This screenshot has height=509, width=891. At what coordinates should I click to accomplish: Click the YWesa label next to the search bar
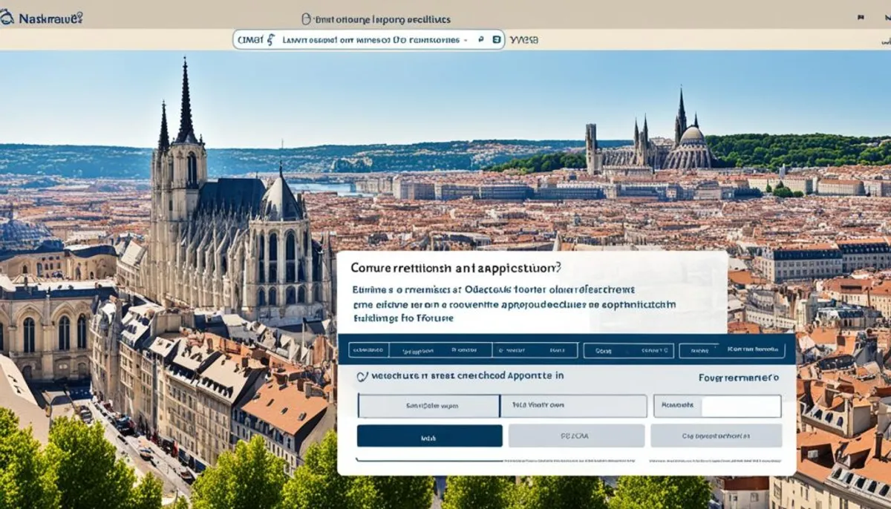524,40
